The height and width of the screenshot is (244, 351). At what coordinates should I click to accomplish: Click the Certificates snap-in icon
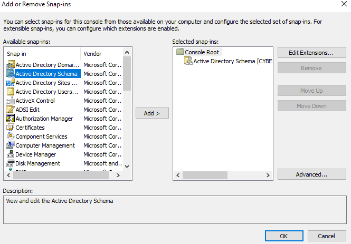tap(11, 128)
